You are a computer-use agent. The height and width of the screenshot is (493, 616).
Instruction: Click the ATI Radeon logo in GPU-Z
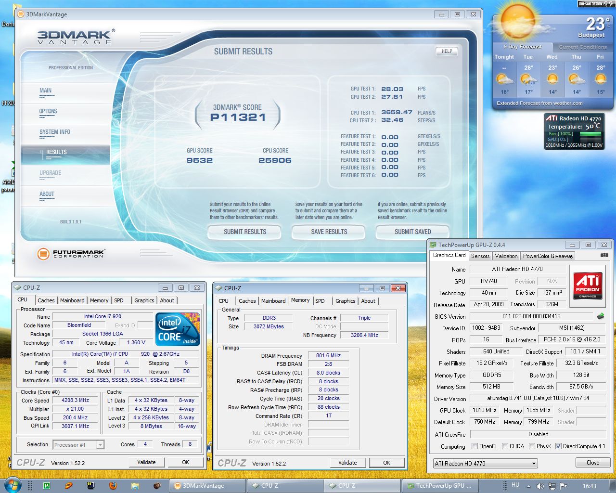click(x=588, y=285)
